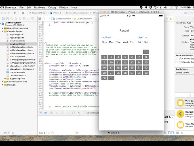
Task: Go forward with the jump bar right arrow
Action: [49, 19]
